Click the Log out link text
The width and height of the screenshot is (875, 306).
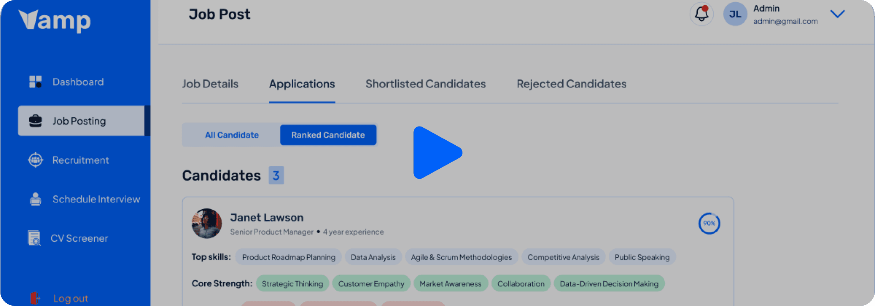pyautogui.click(x=71, y=298)
